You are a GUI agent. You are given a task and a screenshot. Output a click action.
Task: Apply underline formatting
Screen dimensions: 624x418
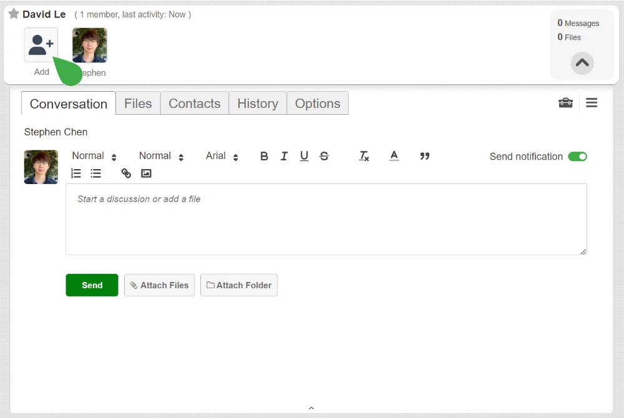pyautogui.click(x=304, y=157)
